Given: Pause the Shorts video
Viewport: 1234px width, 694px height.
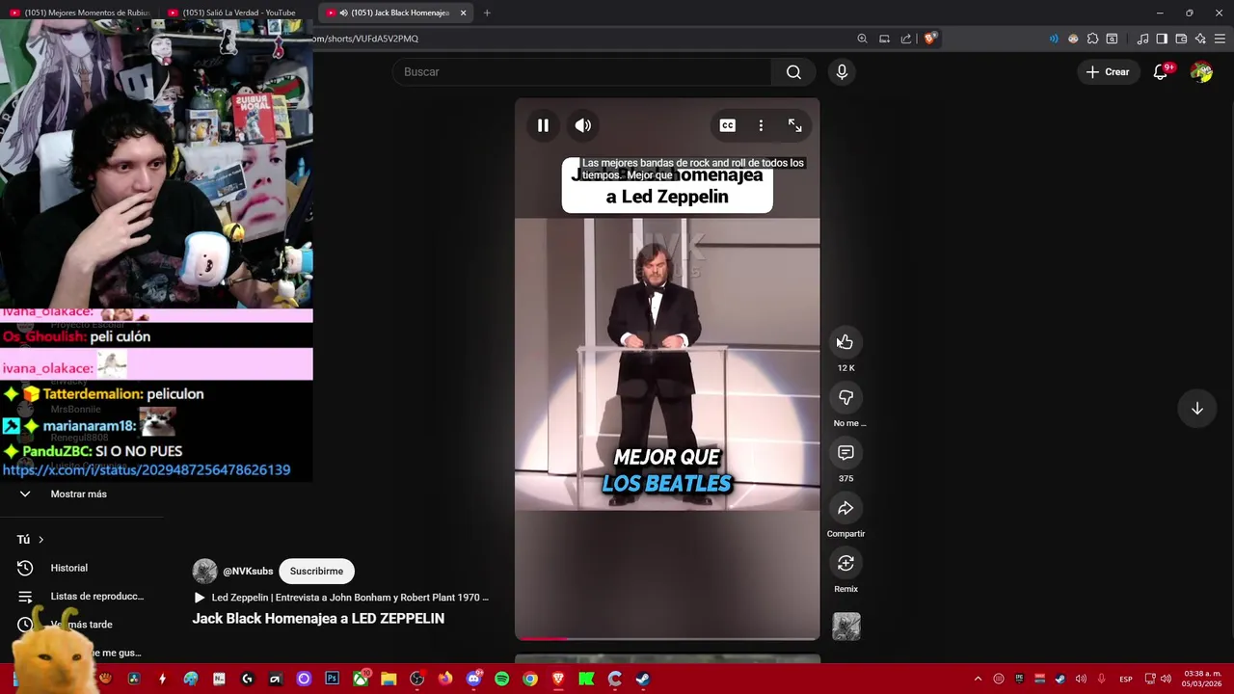Looking at the screenshot, I should coord(543,125).
